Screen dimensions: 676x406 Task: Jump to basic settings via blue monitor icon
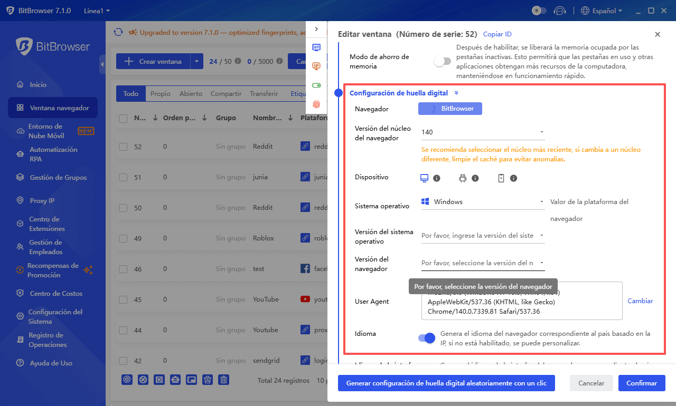(x=316, y=47)
